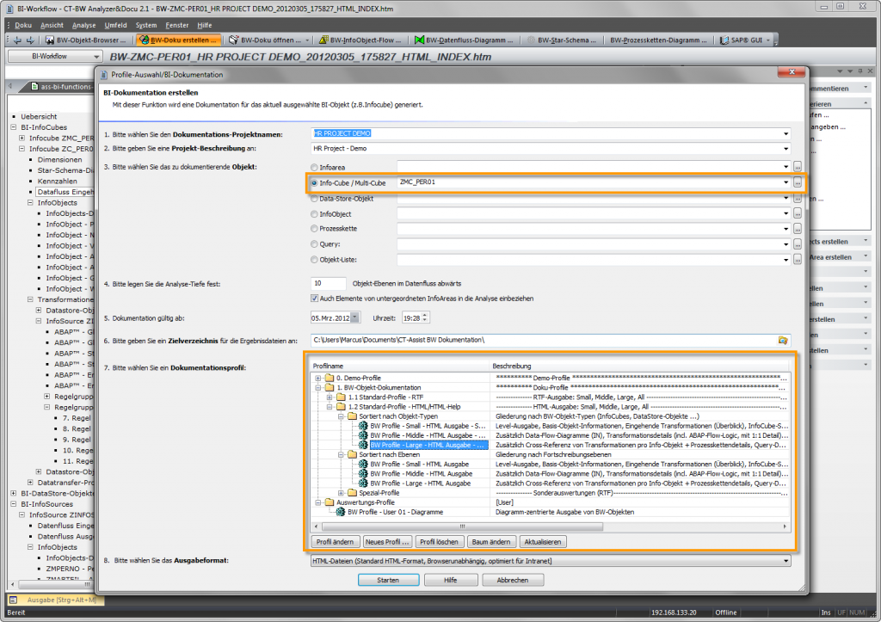Open the Dokumentations-Projektname dropdown
The width and height of the screenshot is (881, 622).
(786, 133)
